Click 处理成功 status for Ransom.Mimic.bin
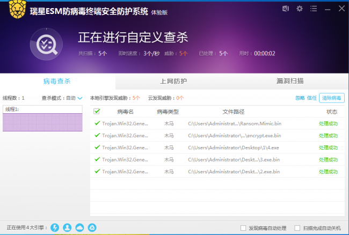 328,123
